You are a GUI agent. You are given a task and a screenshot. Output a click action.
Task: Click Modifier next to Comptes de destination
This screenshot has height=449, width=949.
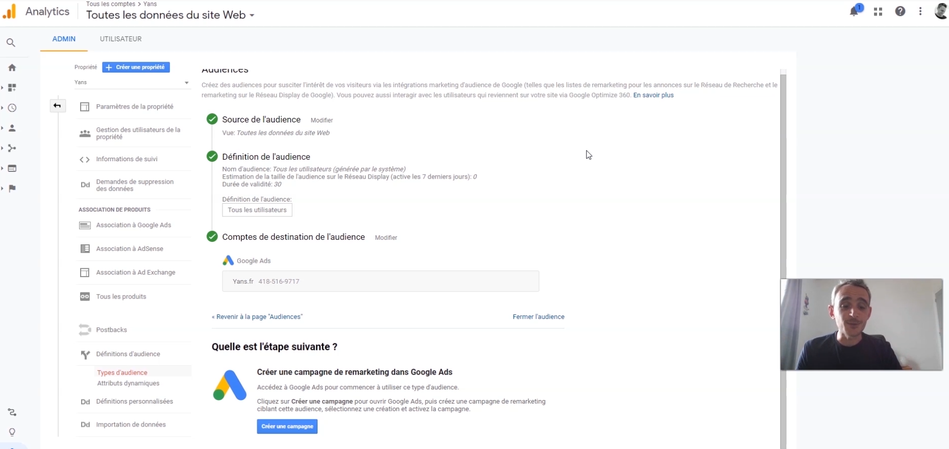coord(386,238)
